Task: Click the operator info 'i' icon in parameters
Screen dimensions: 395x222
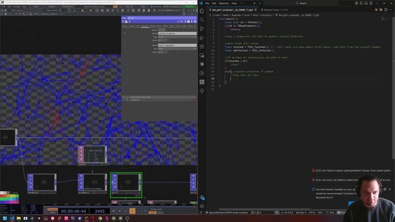Action: click(x=130, y=22)
